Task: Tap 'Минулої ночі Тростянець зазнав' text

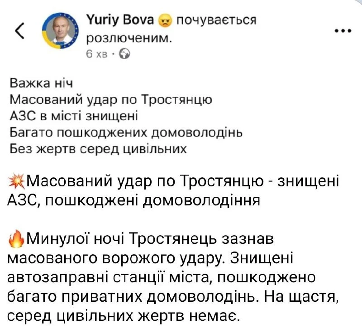Action: (x=150, y=238)
